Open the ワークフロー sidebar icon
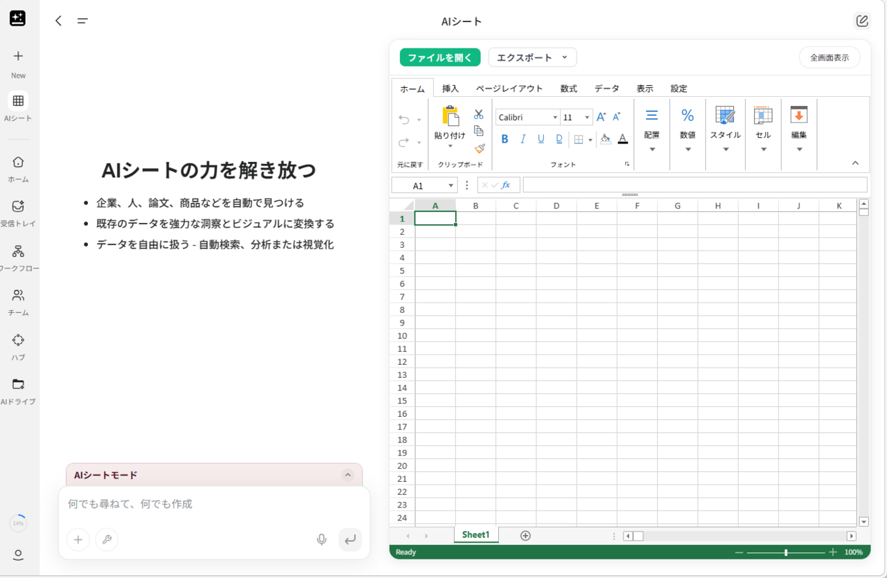Viewport: 887px width, 578px height. tap(18, 251)
